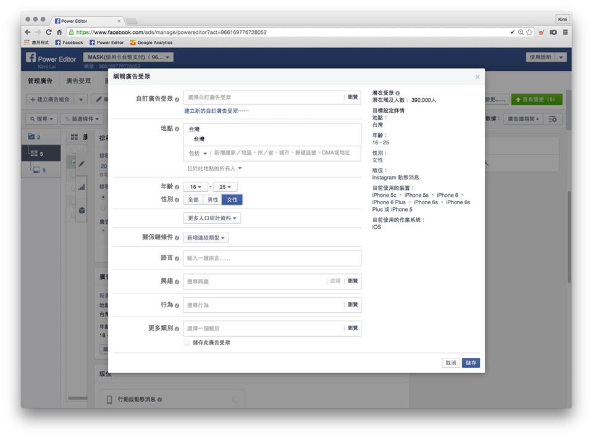Switch to 管理廣告 tab
This screenshot has height=438, width=593.
(40, 81)
